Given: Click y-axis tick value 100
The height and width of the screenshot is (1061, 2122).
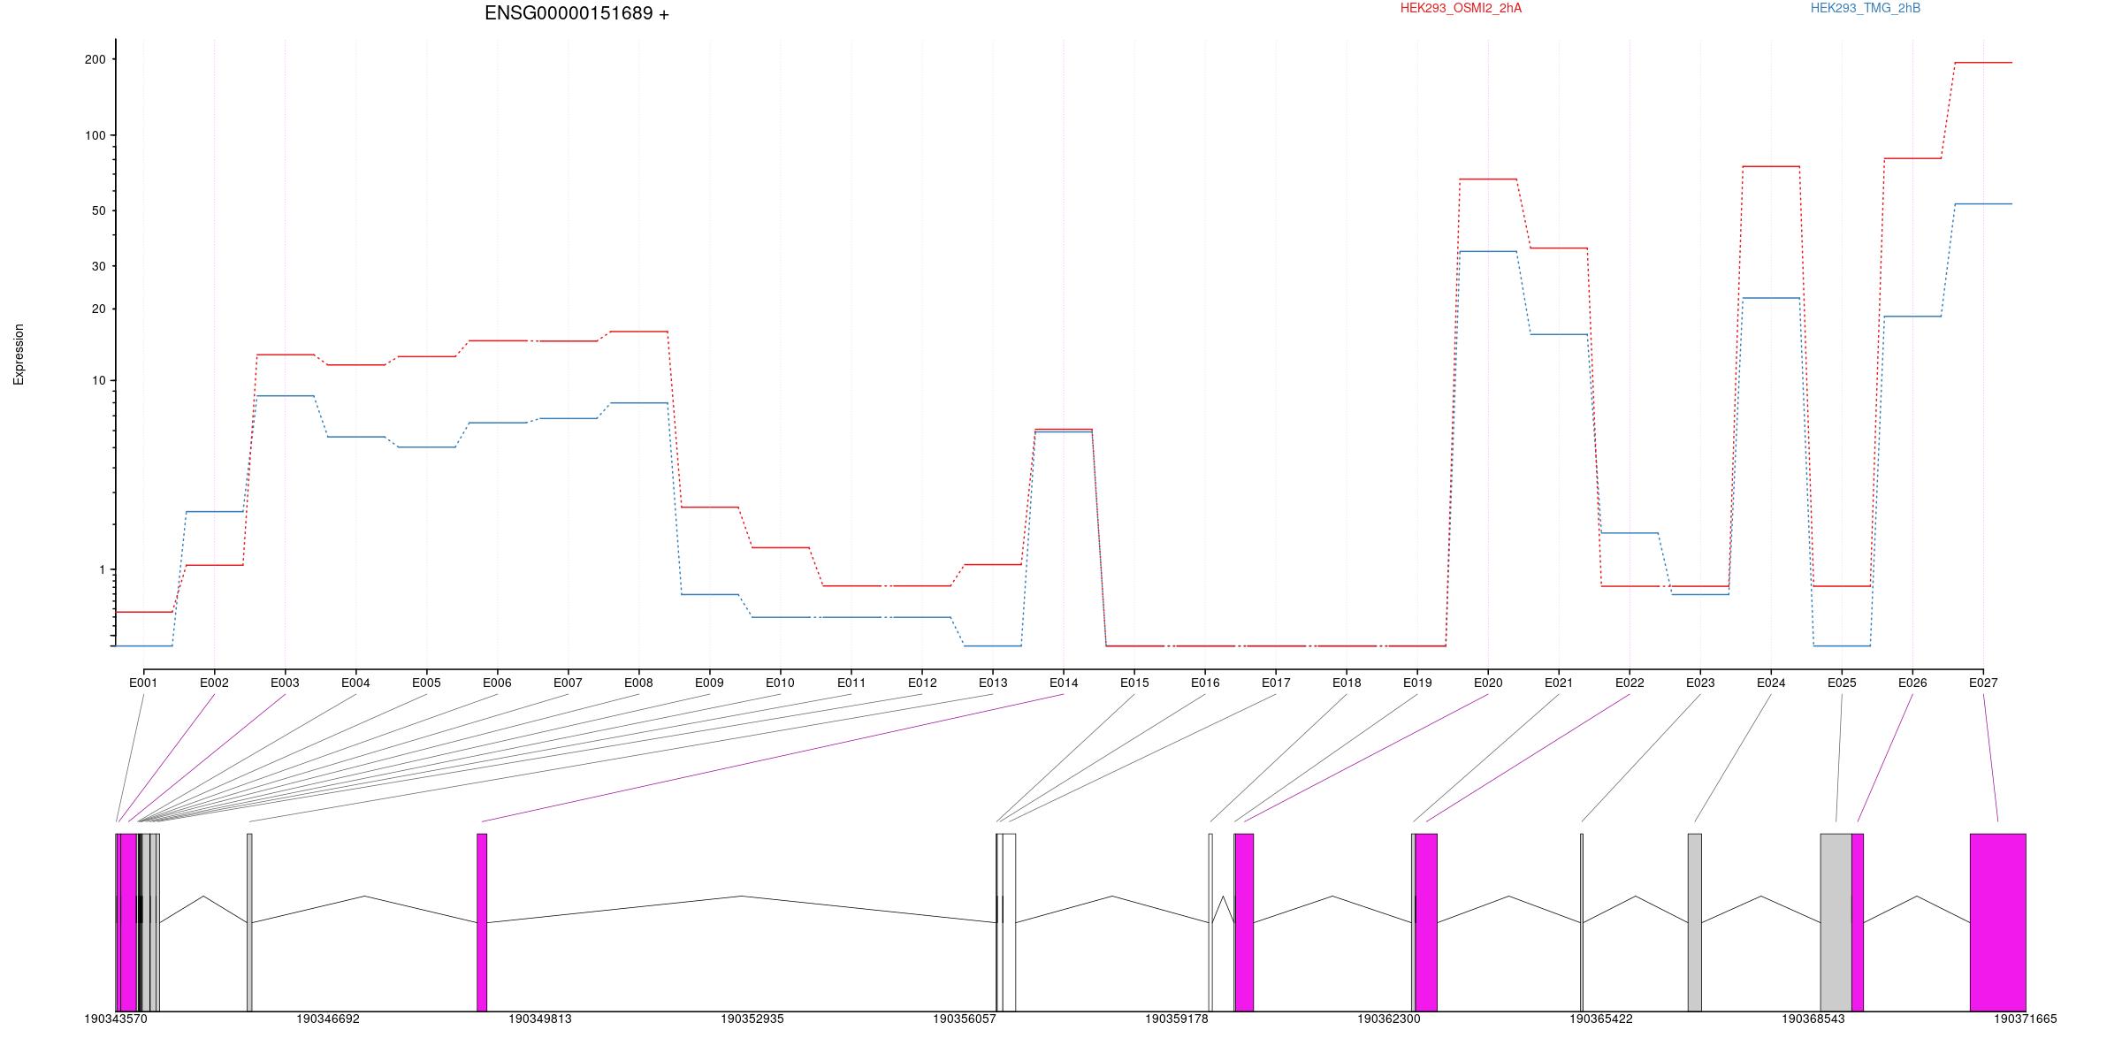Looking at the screenshot, I should click(95, 135).
